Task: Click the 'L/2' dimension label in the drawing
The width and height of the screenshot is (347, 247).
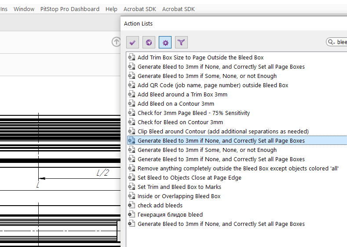Action: click(103, 173)
